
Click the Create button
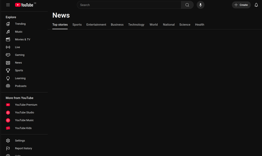pyautogui.click(x=241, y=5)
